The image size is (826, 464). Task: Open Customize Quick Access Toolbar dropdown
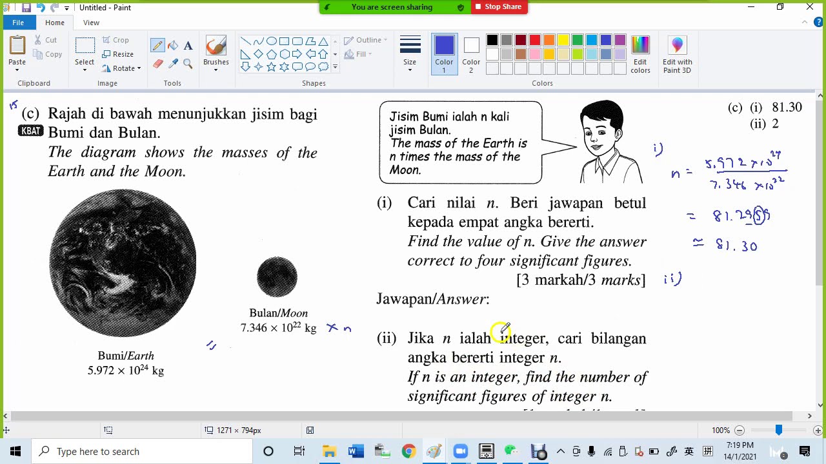point(66,8)
